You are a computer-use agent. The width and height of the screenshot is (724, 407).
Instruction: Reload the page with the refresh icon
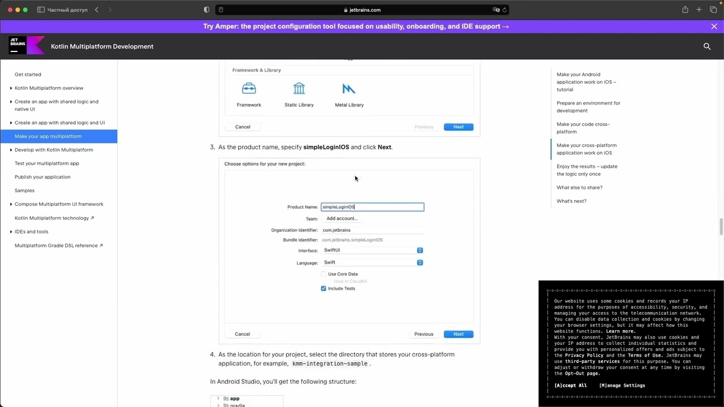(x=505, y=10)
